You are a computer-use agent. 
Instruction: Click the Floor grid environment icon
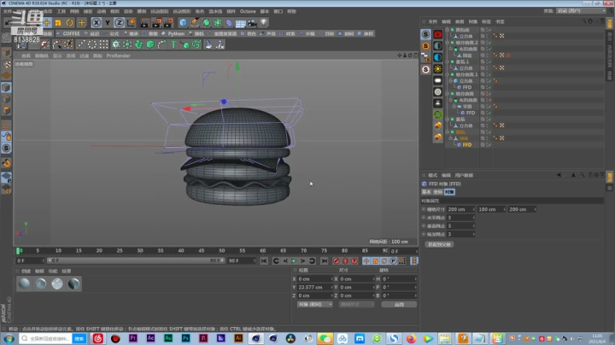coord(240,23)
